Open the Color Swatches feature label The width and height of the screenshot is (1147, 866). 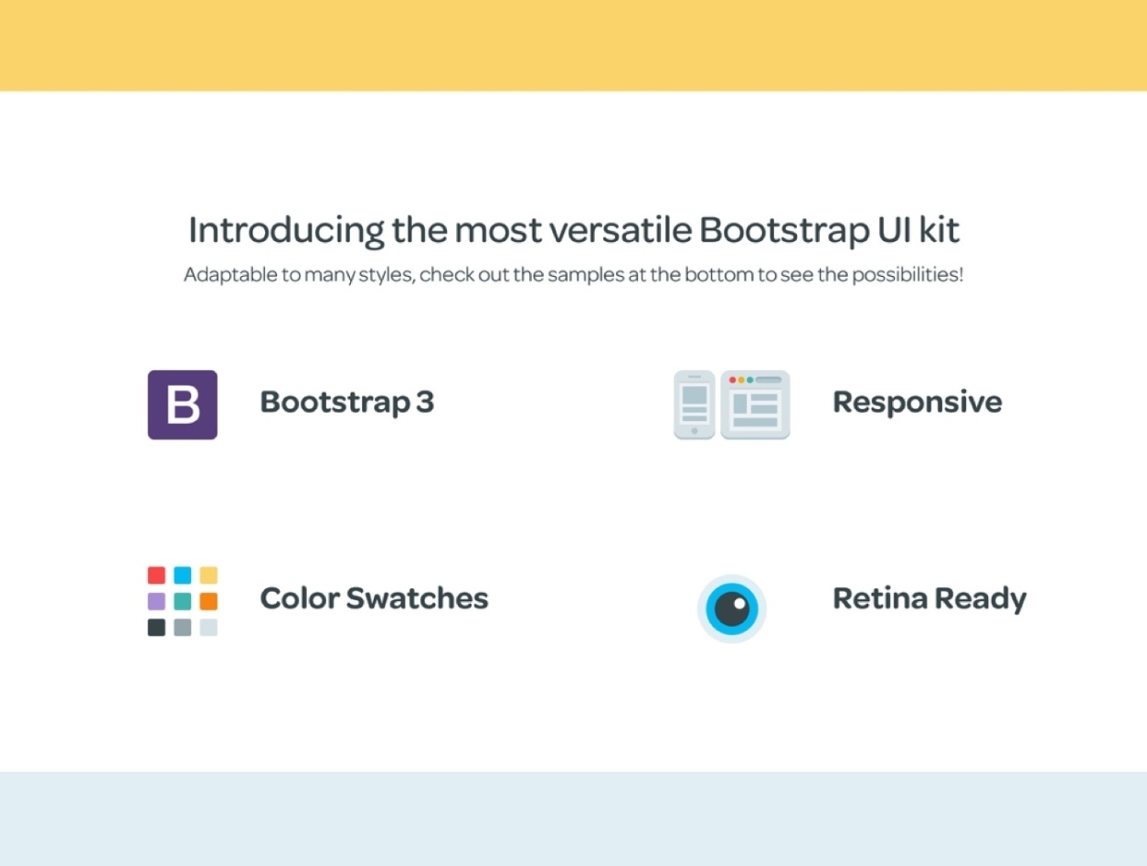374,598
